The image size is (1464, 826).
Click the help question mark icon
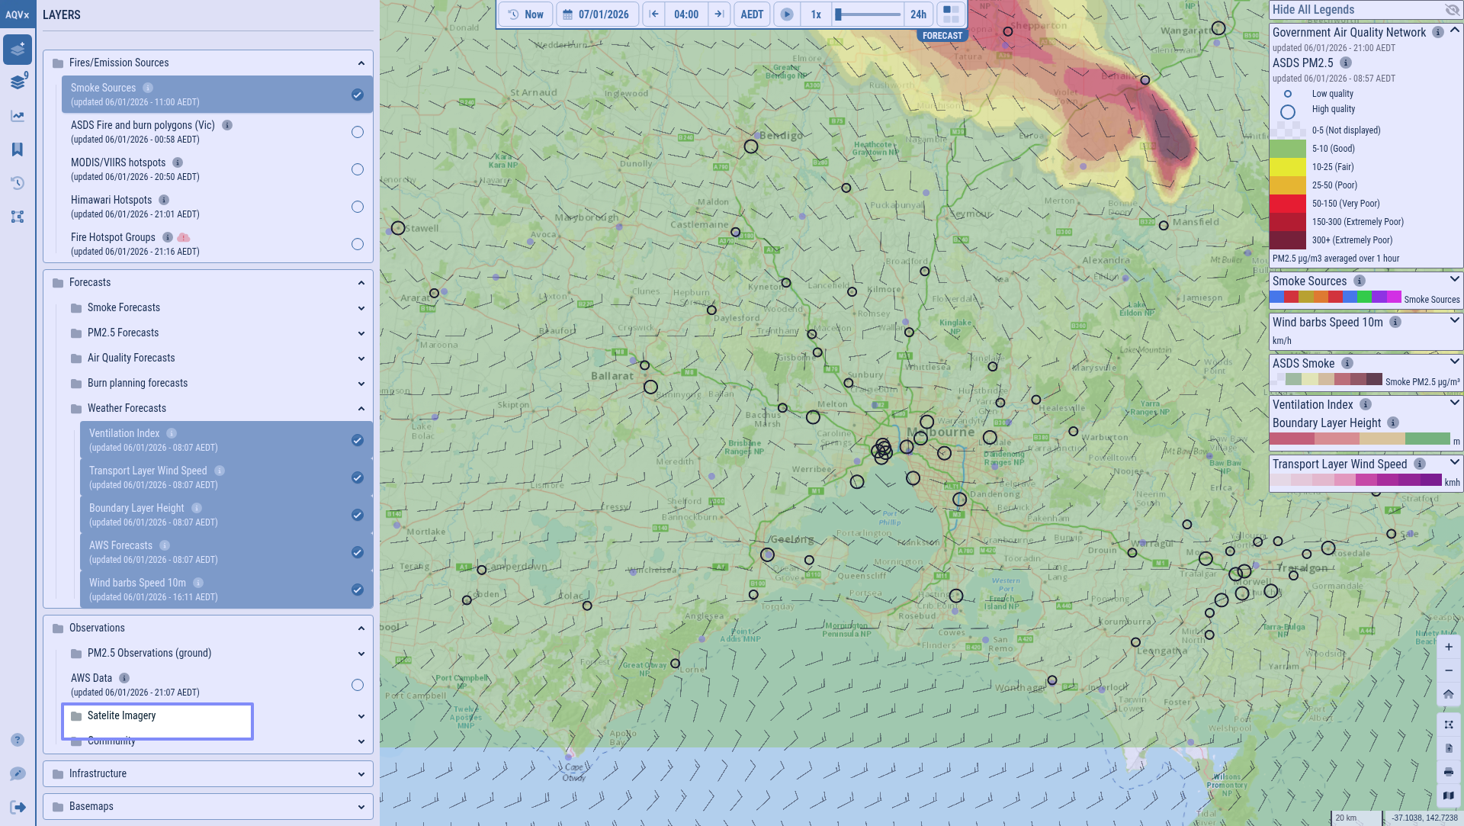[x=18, y=740]
